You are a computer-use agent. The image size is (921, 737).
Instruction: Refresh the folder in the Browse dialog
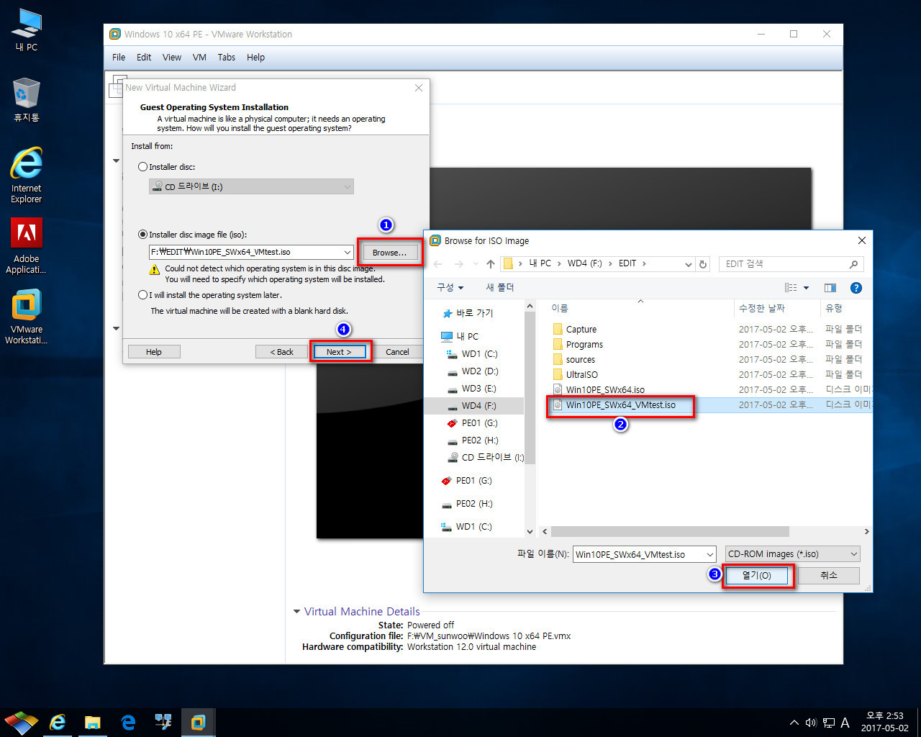[703, 264]
